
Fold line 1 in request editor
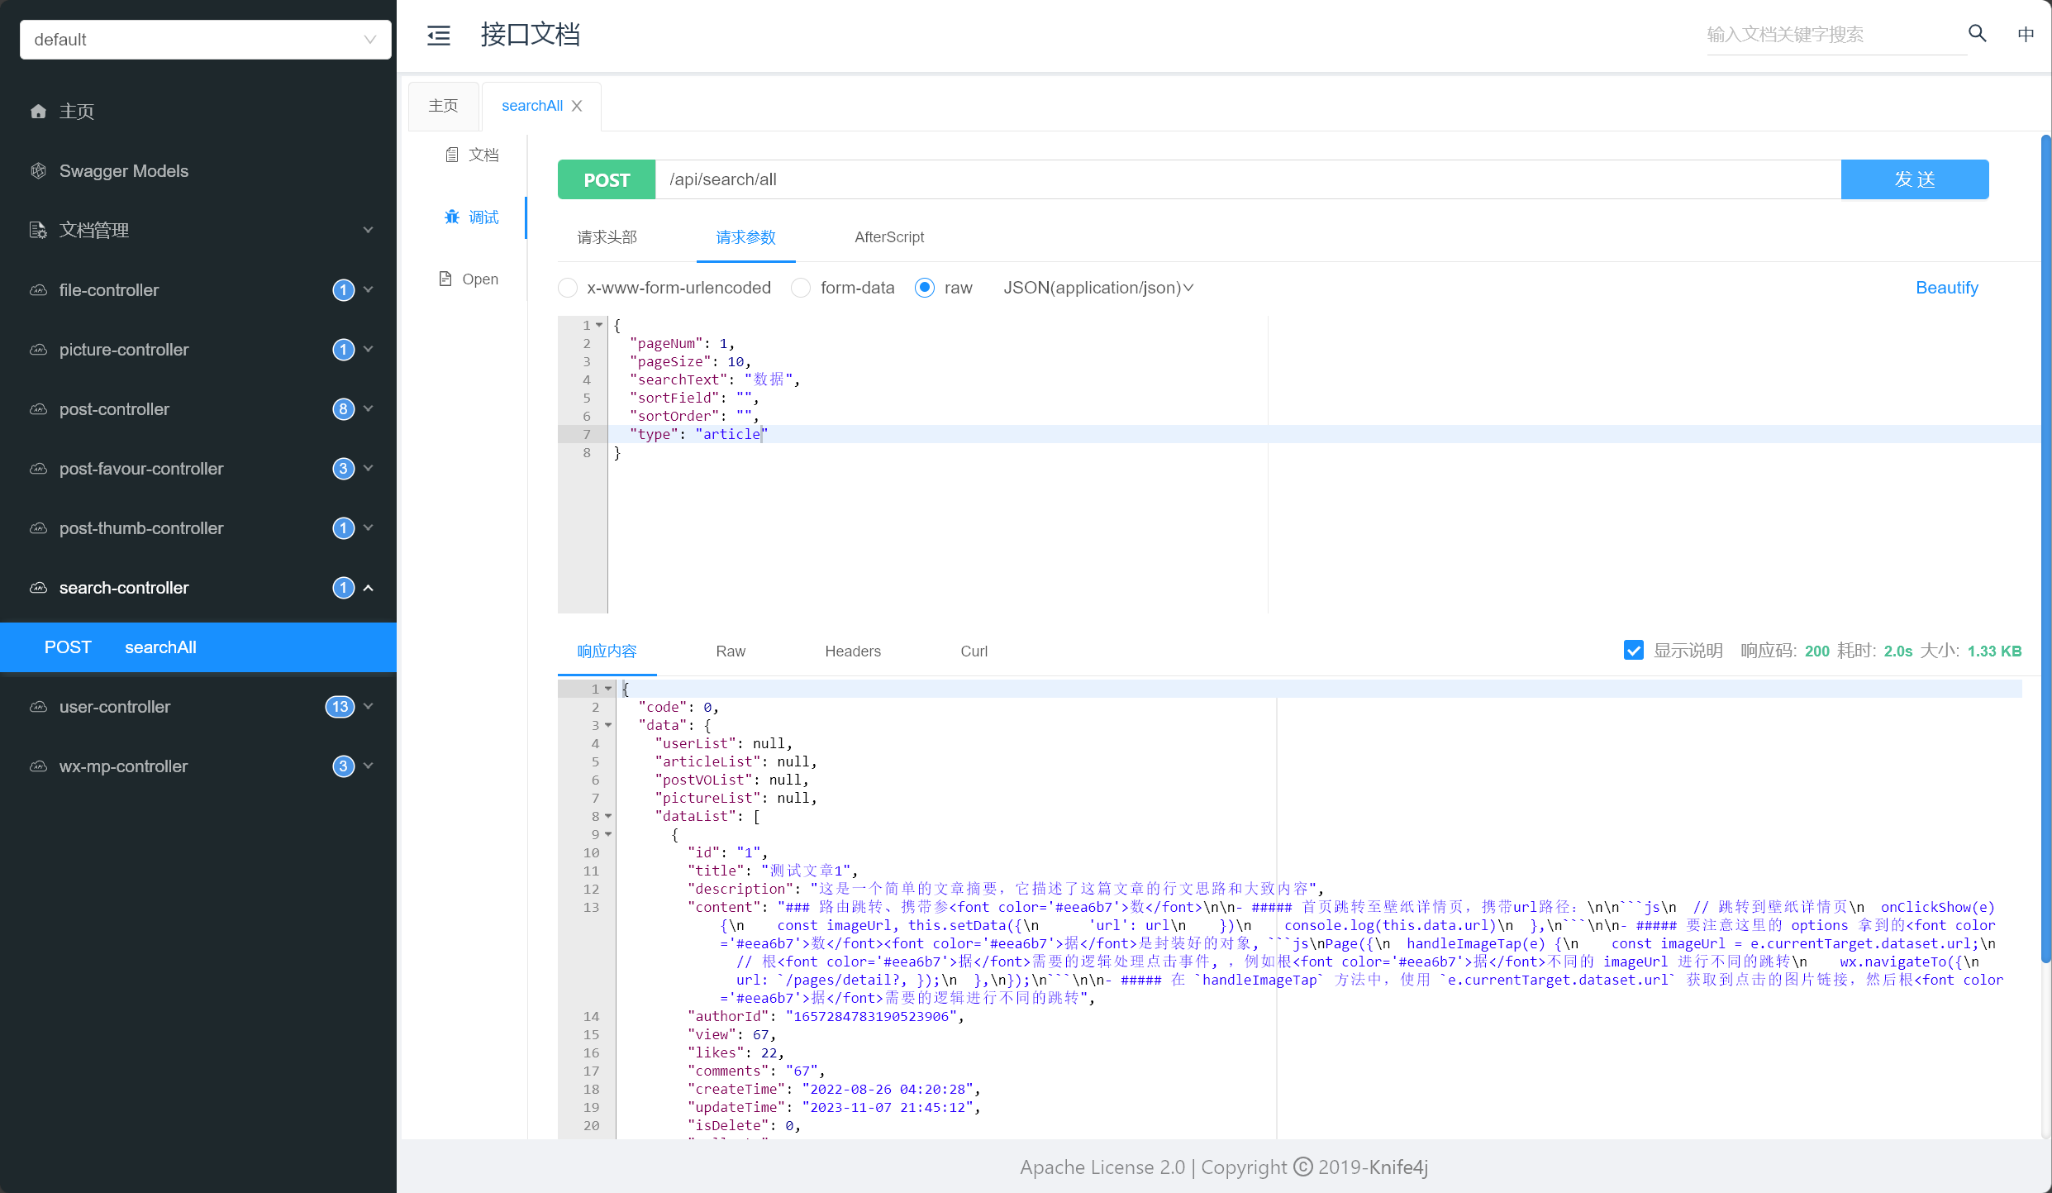tap(599, 325)
